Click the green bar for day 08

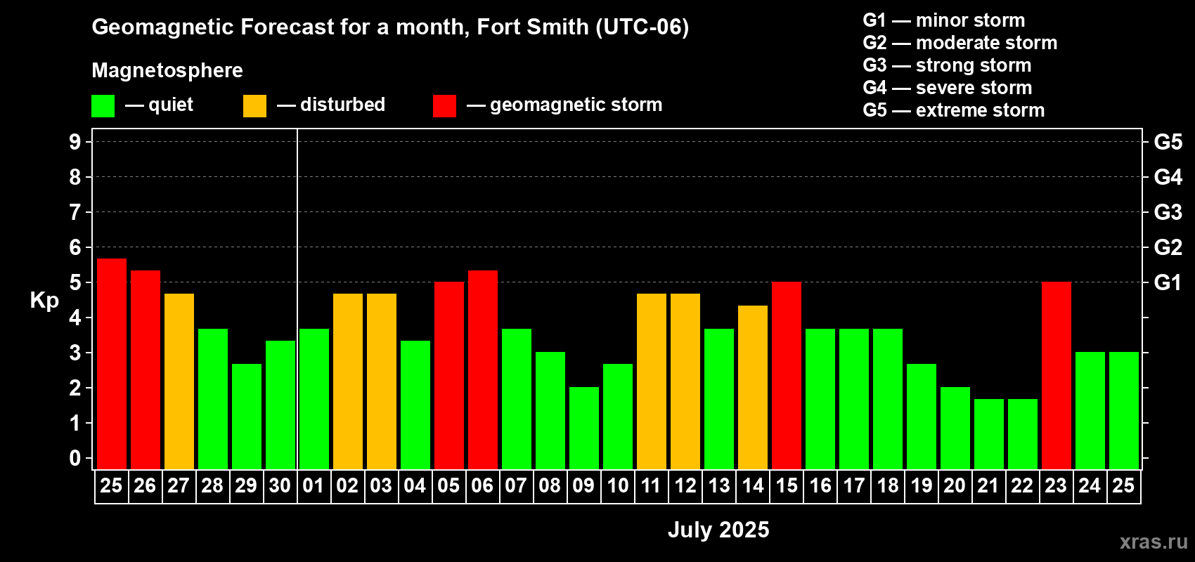(x=550, y=411)
